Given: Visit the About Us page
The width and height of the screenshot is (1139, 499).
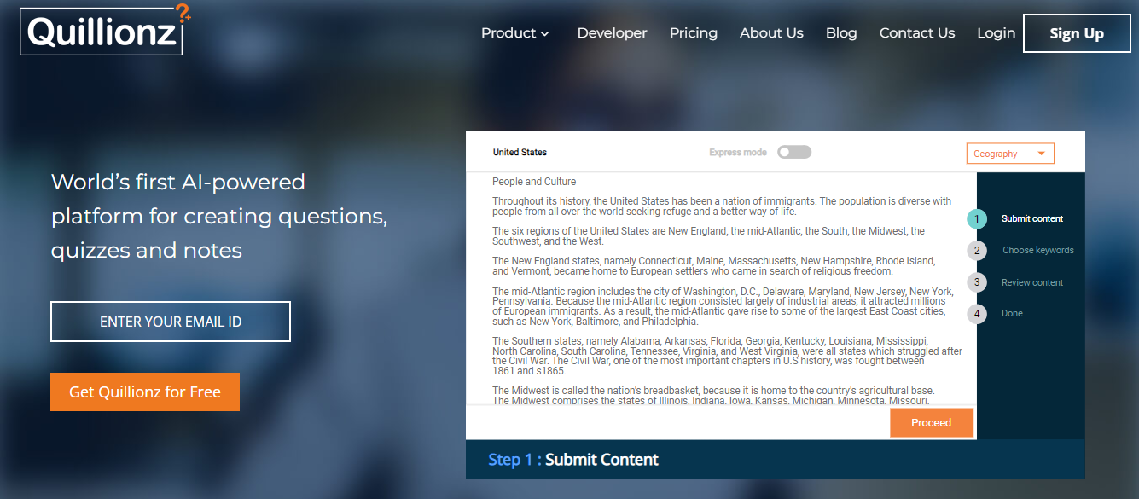Looking at the screenshot, I should (x=771, y=33).
